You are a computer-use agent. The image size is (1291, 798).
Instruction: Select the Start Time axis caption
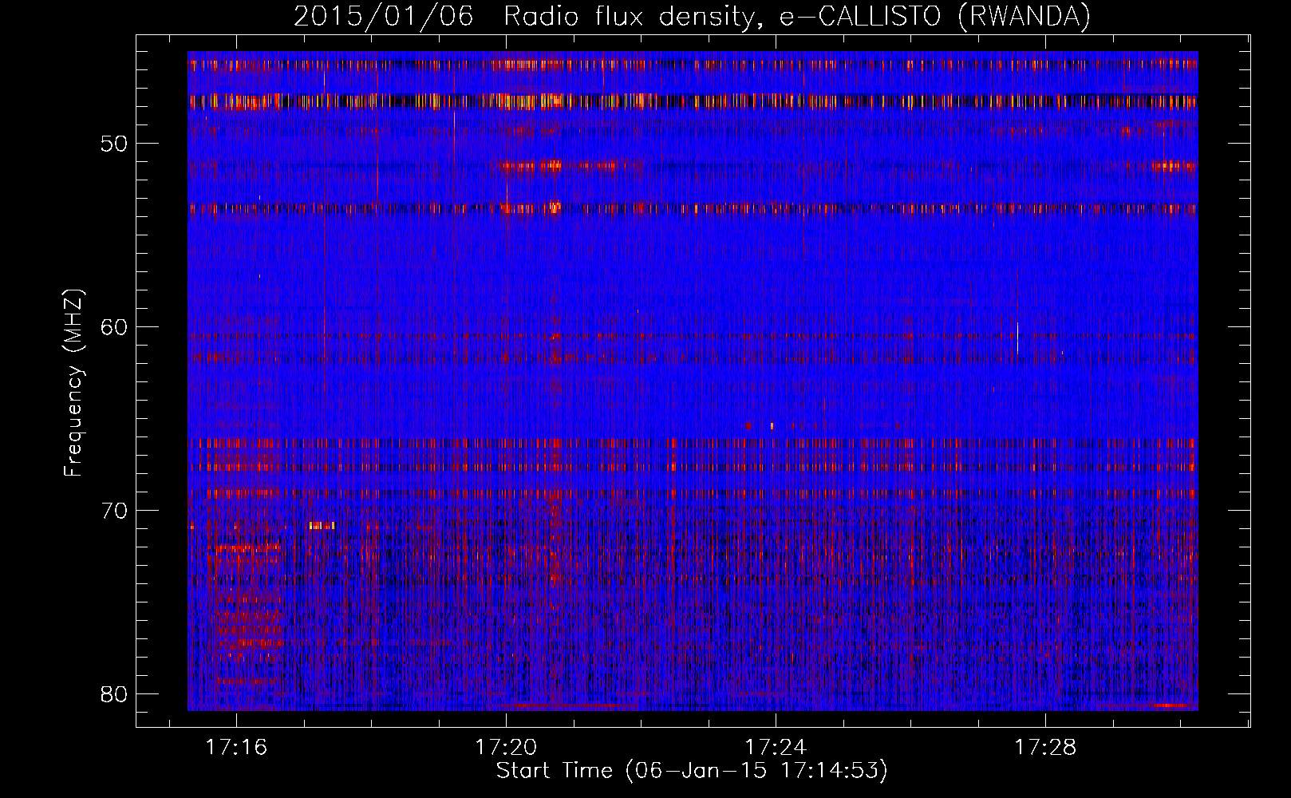pos(692,771)
